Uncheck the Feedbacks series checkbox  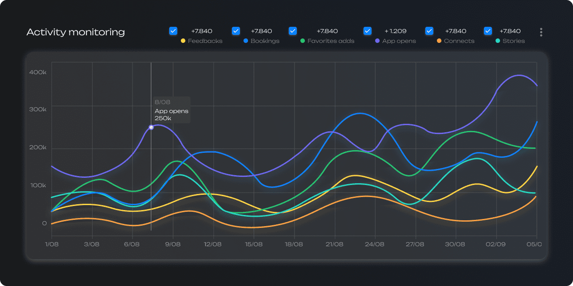173,31
